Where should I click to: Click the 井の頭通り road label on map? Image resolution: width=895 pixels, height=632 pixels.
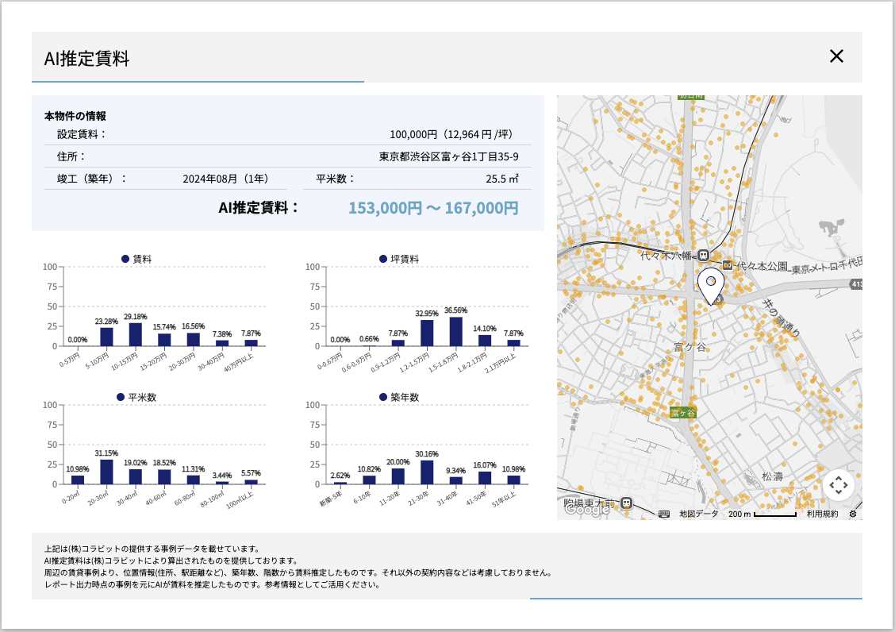[x=782, y=318]
